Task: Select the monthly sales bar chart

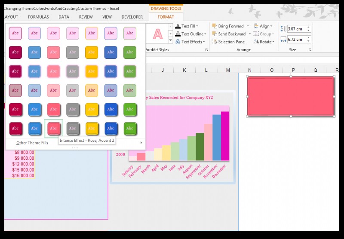Action: 173,137
